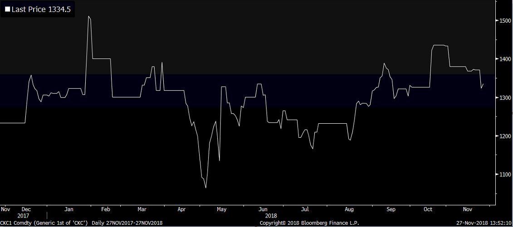Click the Dec month label on x-axis
The image size is (513, 227).
pos(26,209)
